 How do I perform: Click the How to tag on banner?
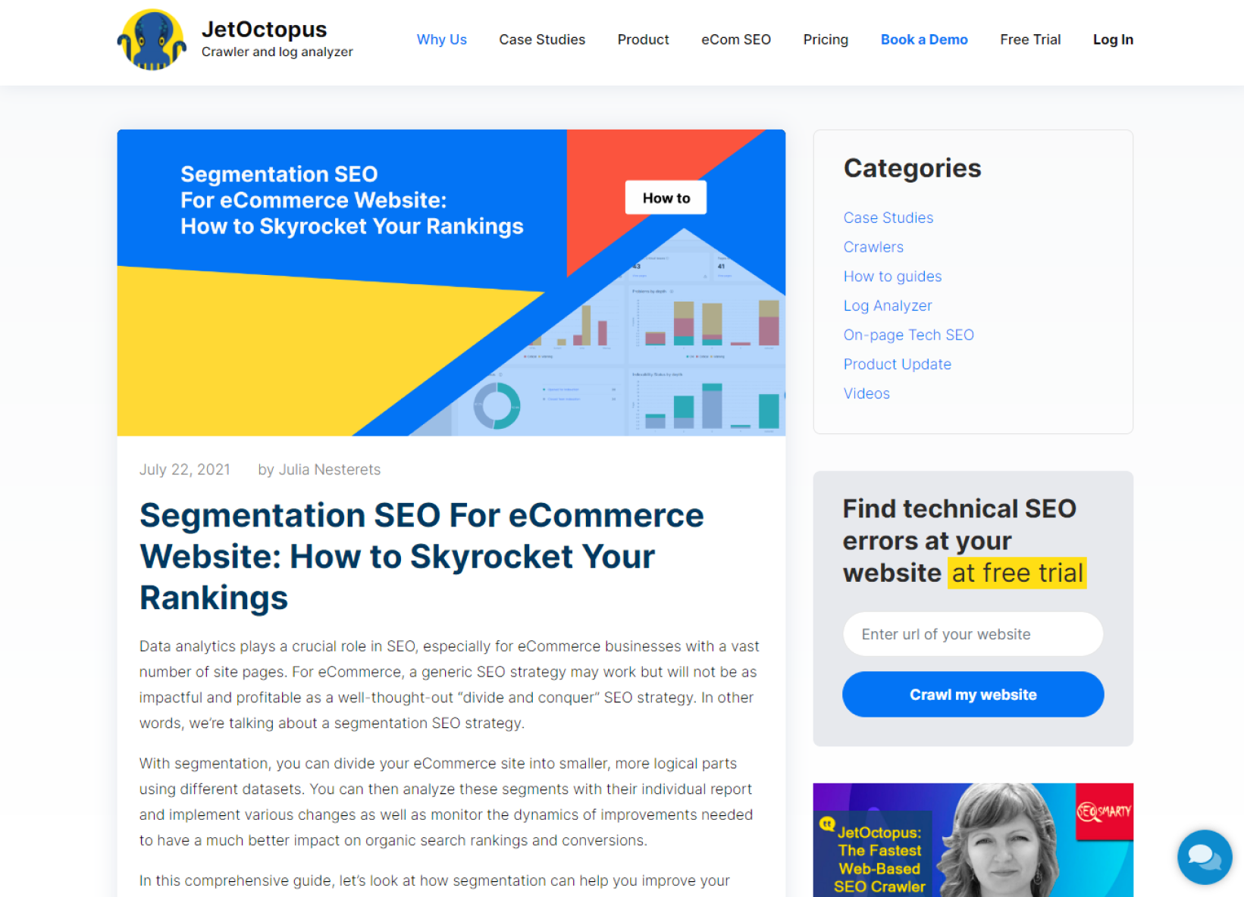pyautogui.click(x=666, y=198)
